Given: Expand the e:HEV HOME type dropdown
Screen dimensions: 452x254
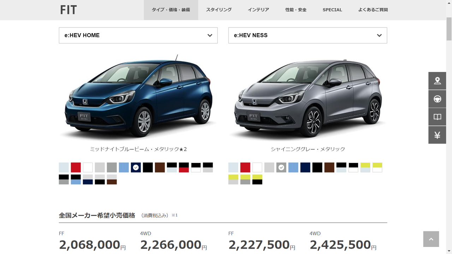Looking at the screenshot, I should (138, 35).
